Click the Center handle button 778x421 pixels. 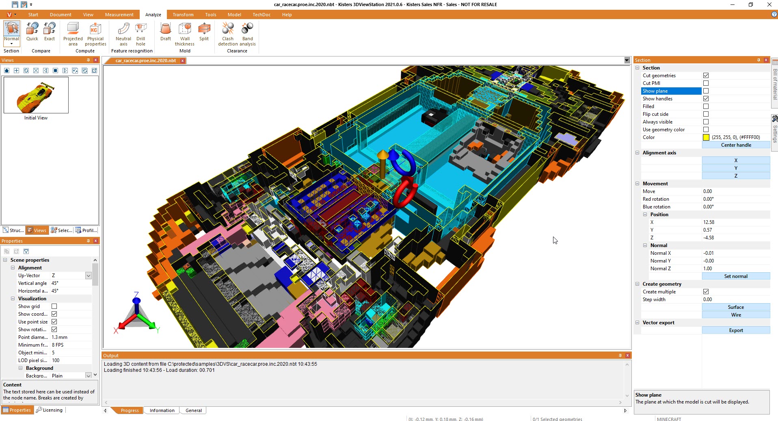click(736, 145)
